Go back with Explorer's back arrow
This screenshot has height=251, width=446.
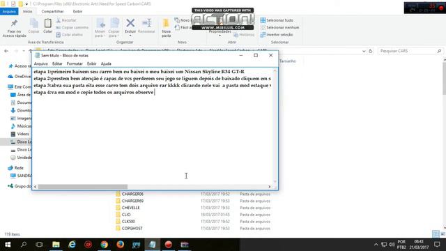pos(6,51)
